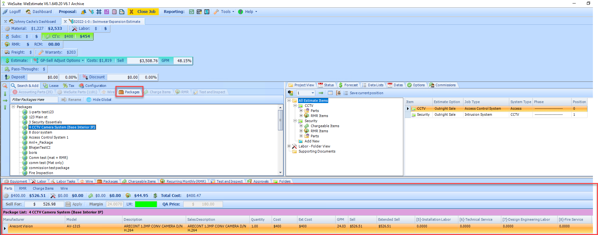Click the Proposal contact person icon
Image resolution: width=598 pixels, height=235 pixels.
pos(83,12)
